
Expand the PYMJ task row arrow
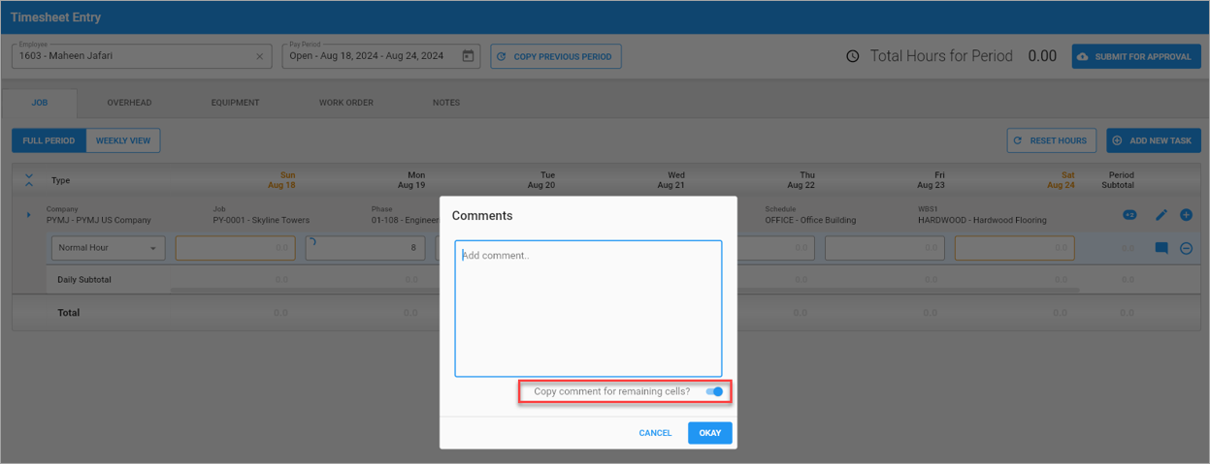(28, 215)
